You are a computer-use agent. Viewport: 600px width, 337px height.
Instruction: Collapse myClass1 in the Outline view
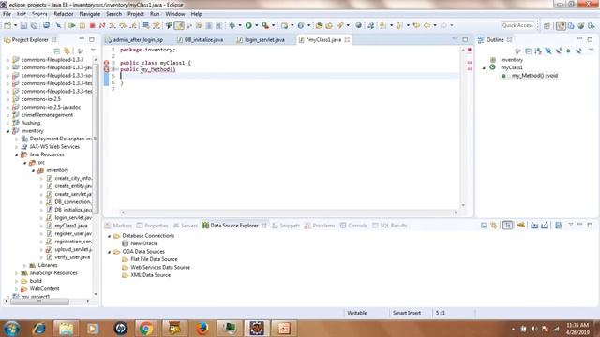tap(484, 67)
